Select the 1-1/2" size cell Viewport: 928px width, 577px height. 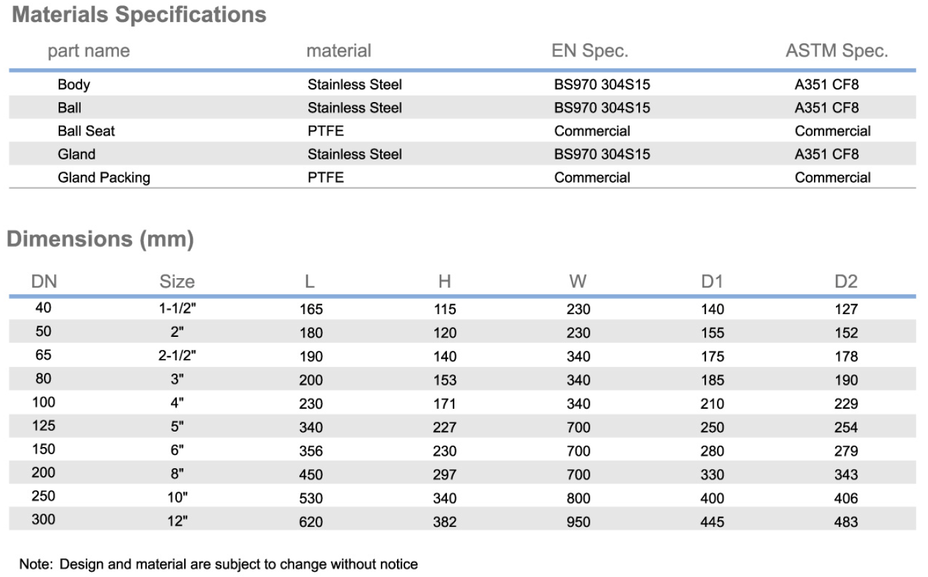click(177, 309)
